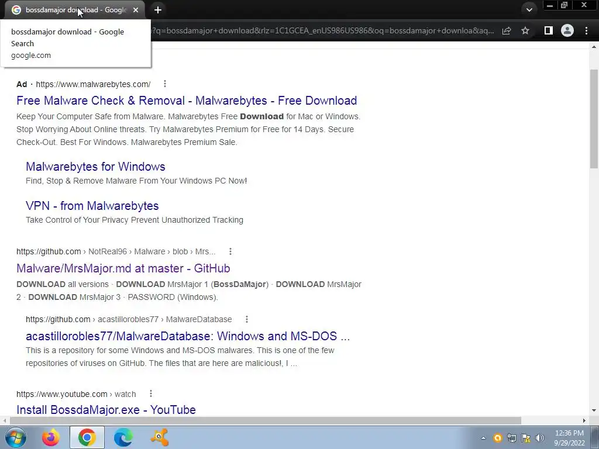Click the Google favicon on the tab
Screen dimensions: 599x449
pyautogui.click(x=16, y=10)
